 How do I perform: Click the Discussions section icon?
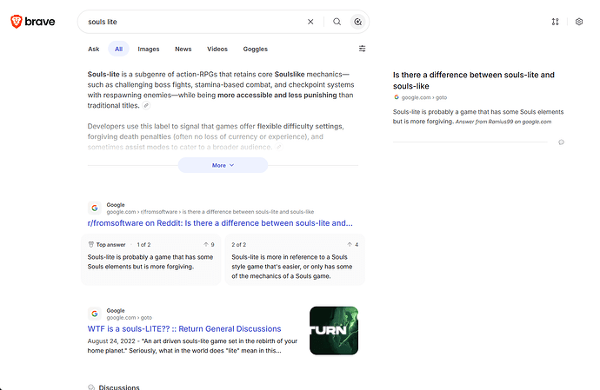pyautogui.click(x=91, y=387)
